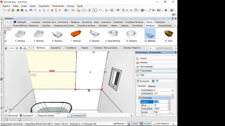Click window view icon next to Avançado
The image size is (225, 126).
pos(157,81)
